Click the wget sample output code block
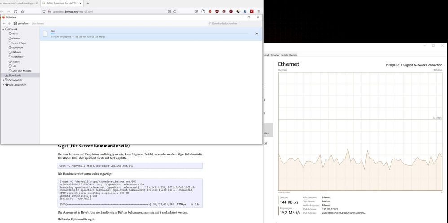 [x=130, y=193]
